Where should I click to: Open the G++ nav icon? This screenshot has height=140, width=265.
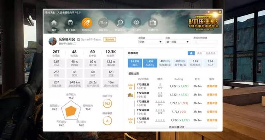coord(103,23)
